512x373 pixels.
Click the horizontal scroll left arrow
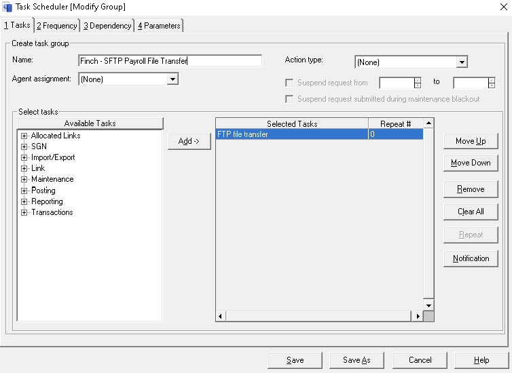pos(221,316)
